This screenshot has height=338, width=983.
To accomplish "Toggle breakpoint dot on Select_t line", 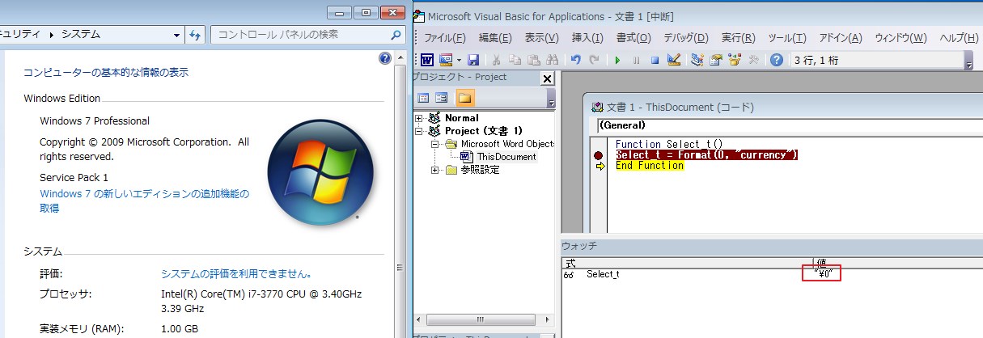I will (x=599, y=155).
